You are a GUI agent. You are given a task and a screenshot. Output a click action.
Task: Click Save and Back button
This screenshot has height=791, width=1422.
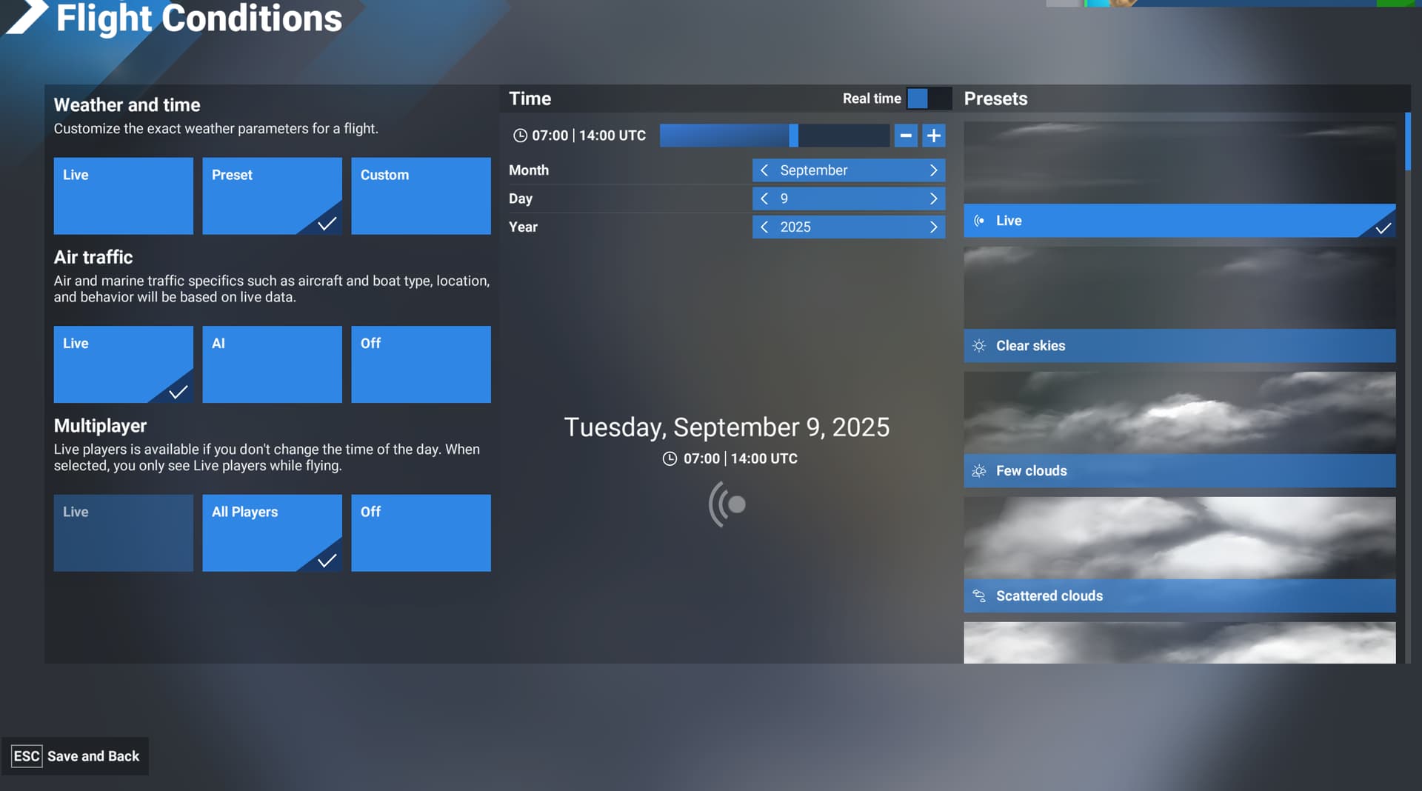tap(75, 756)
